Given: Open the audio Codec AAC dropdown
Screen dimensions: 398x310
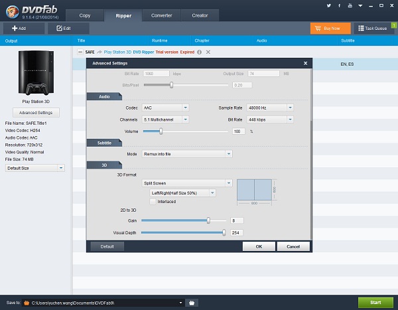Looking at the screenshot, I should coord(166,108).
